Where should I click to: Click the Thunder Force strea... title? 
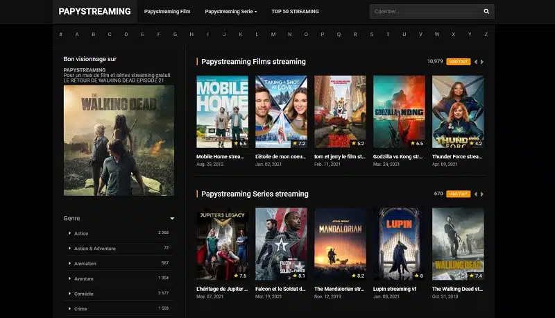[457, 156]
